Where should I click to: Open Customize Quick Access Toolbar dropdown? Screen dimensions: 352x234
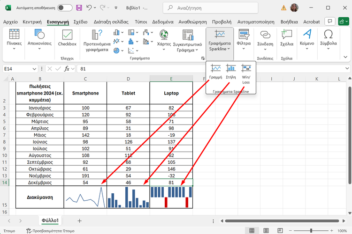(116, 8)
